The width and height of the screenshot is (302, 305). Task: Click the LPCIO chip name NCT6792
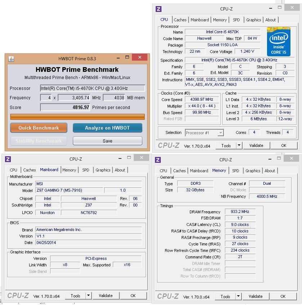89,213
